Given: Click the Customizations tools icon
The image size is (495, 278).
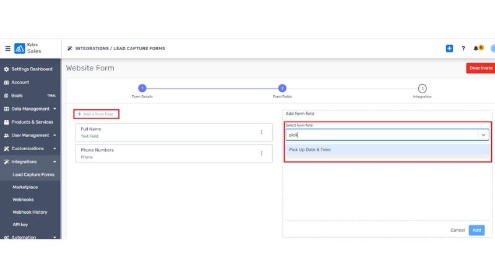Looking at the screenshot, I should click(6, 148).
